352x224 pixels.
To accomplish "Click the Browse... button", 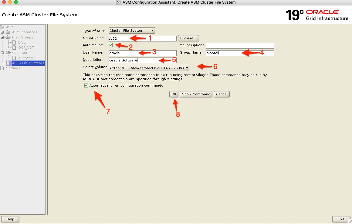I will click(188, 38).
